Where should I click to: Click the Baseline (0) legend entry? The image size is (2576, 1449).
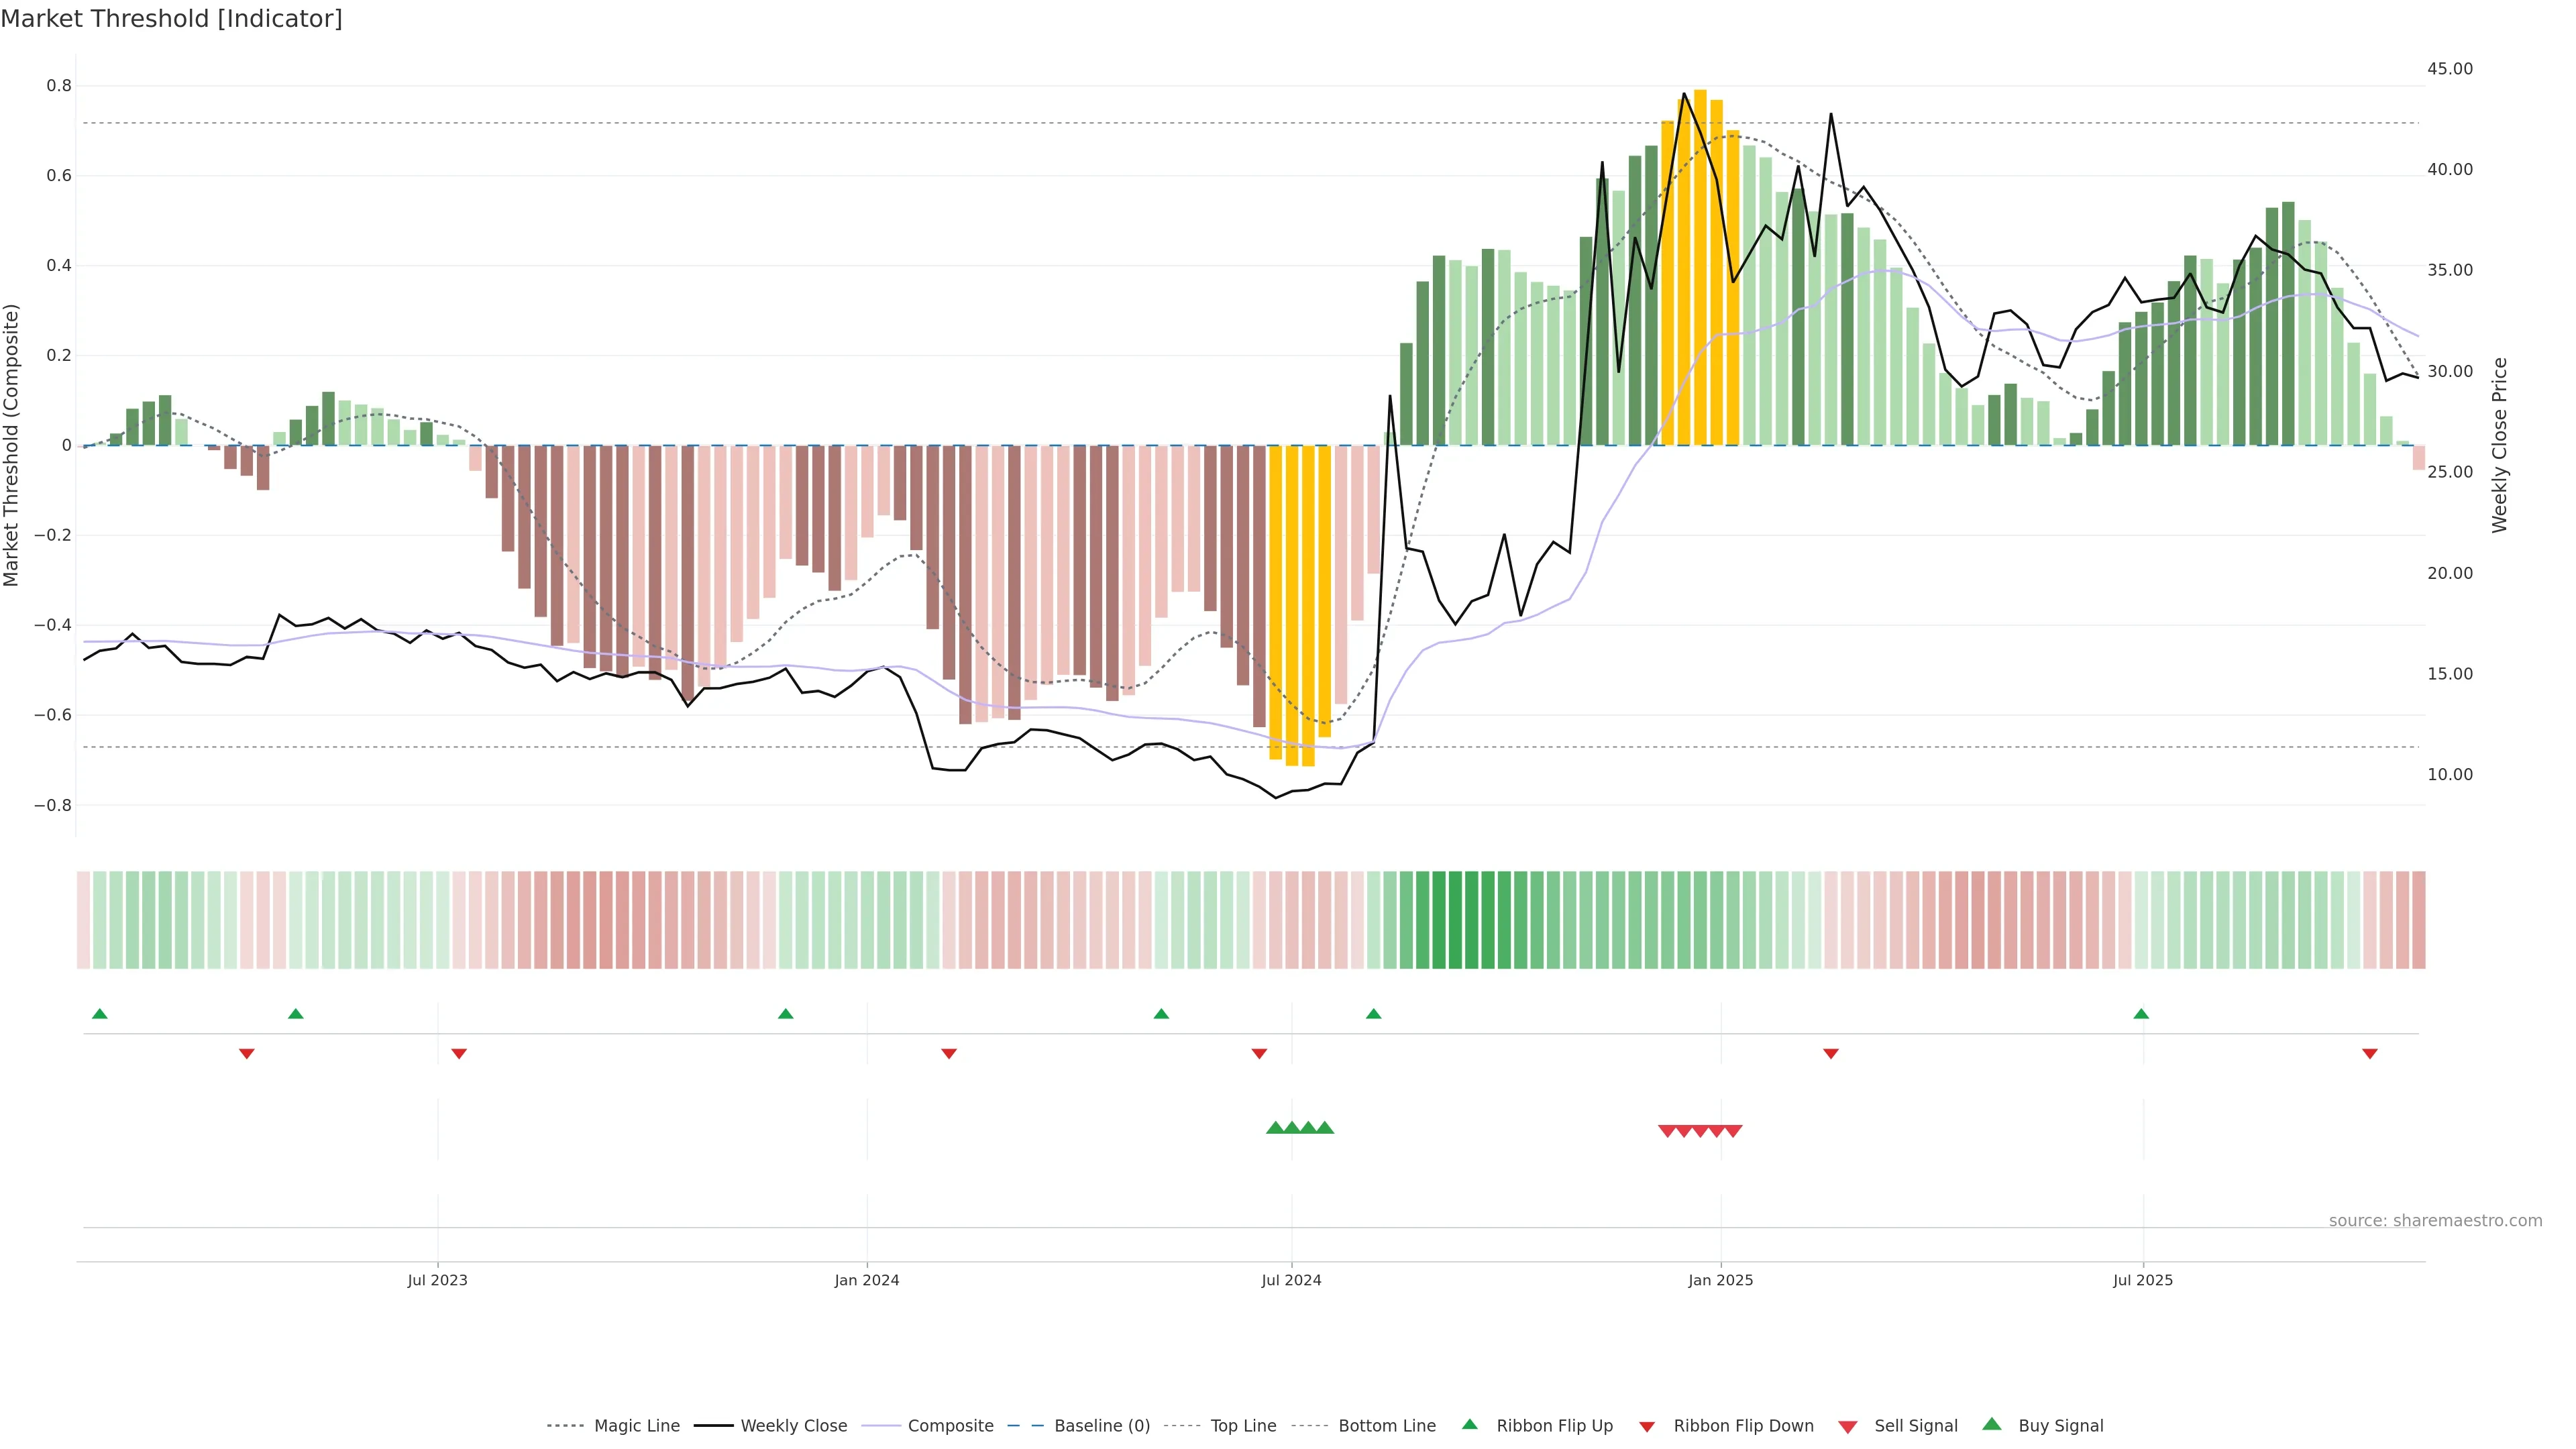1101,1425
